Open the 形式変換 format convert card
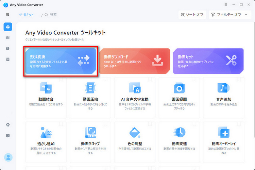The image size is (255, 170). point(61,61)
